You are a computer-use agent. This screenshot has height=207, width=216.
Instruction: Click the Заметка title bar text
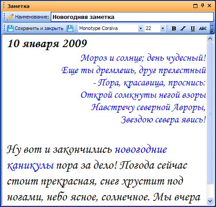pyautogui.click(x=19, y=6)
